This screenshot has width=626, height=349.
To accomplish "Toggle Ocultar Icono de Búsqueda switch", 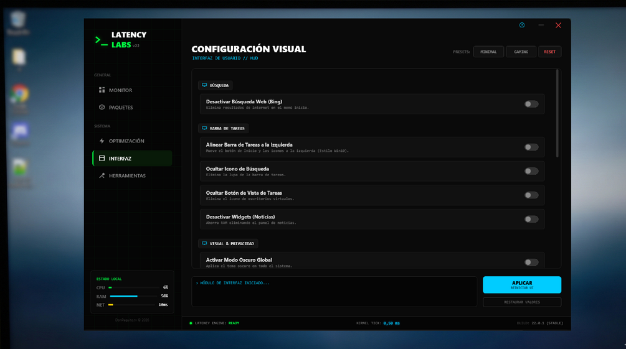I will [x=531, y=171].
